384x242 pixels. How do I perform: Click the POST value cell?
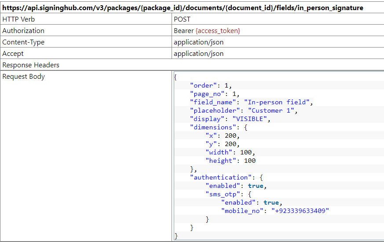182,19
